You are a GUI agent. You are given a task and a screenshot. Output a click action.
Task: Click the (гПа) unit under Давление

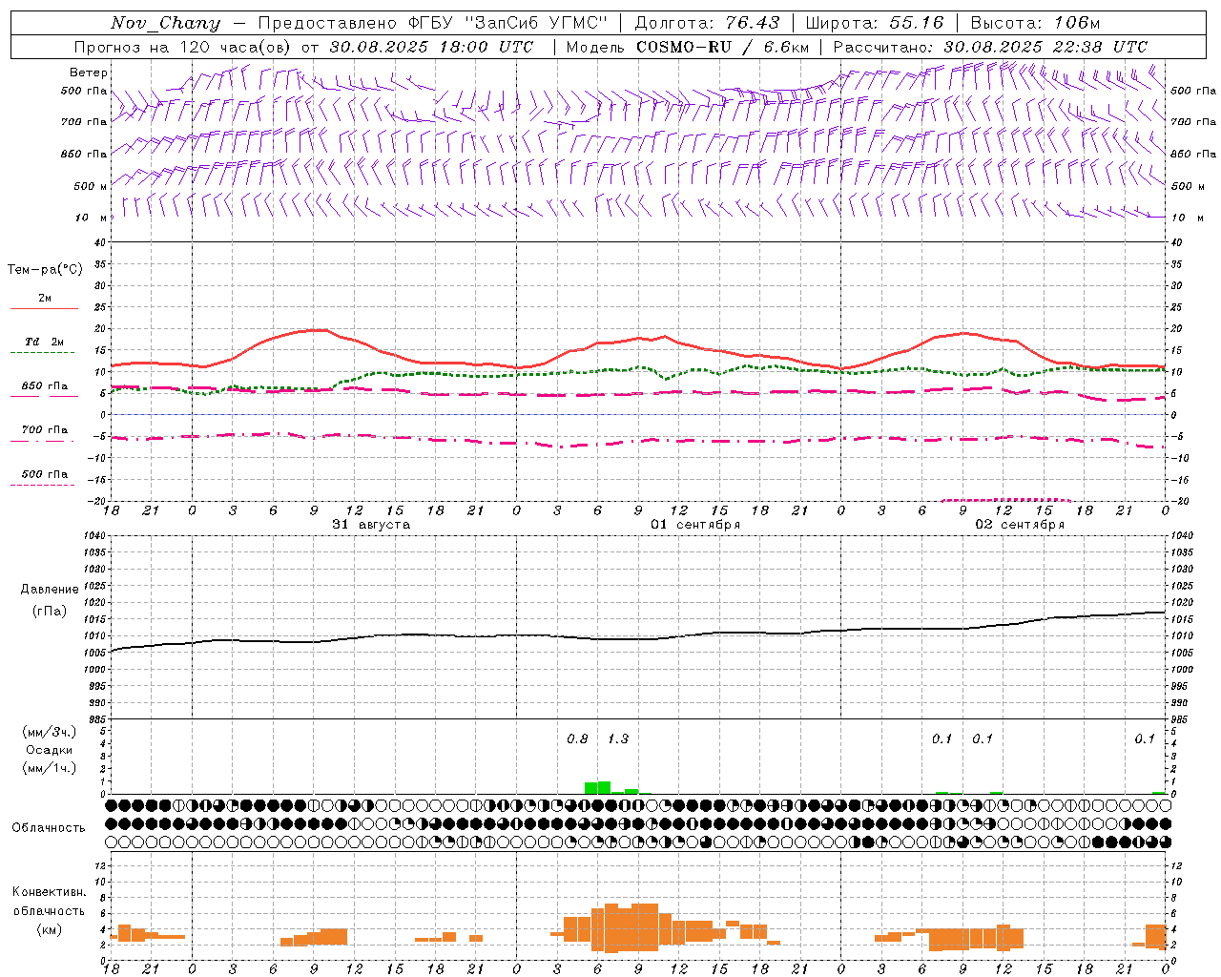tap(50, 611)
